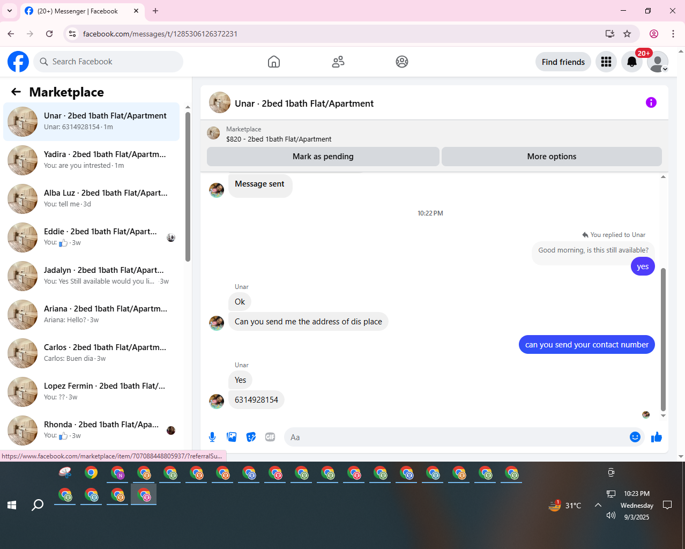685x549 pixels.
Task: Select the Lopez Fermin conversation
Action: pyautogui.click(x=92, y=392)
